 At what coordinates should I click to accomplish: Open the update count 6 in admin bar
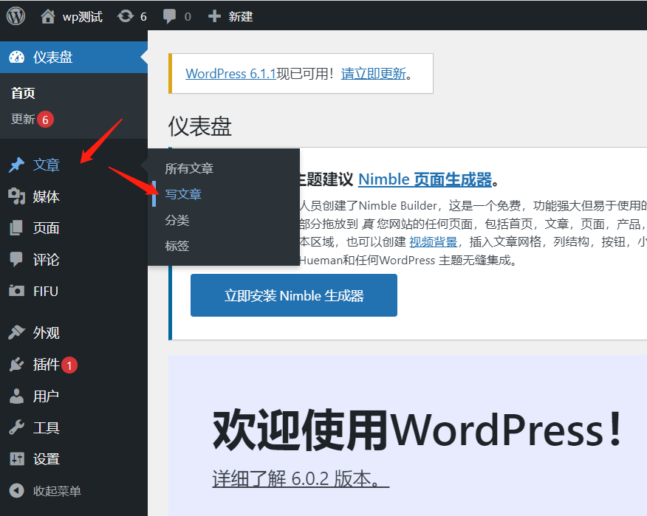click(143, 17)
